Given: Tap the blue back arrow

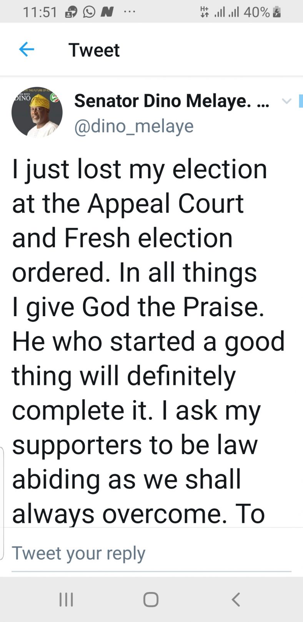Looking at the screenshot, I should (x=27, y=50).
